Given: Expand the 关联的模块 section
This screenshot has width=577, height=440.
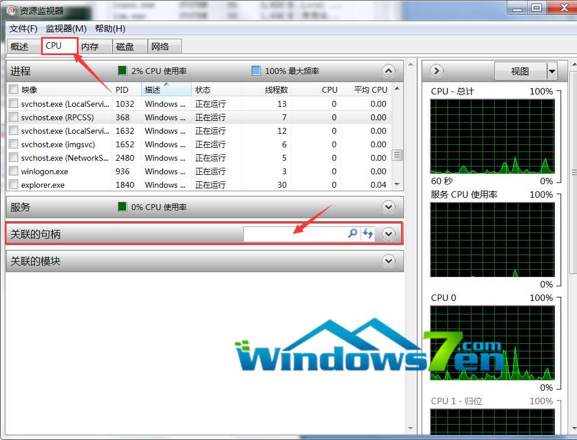Looking at the screenshot, I should click(388, 261).
